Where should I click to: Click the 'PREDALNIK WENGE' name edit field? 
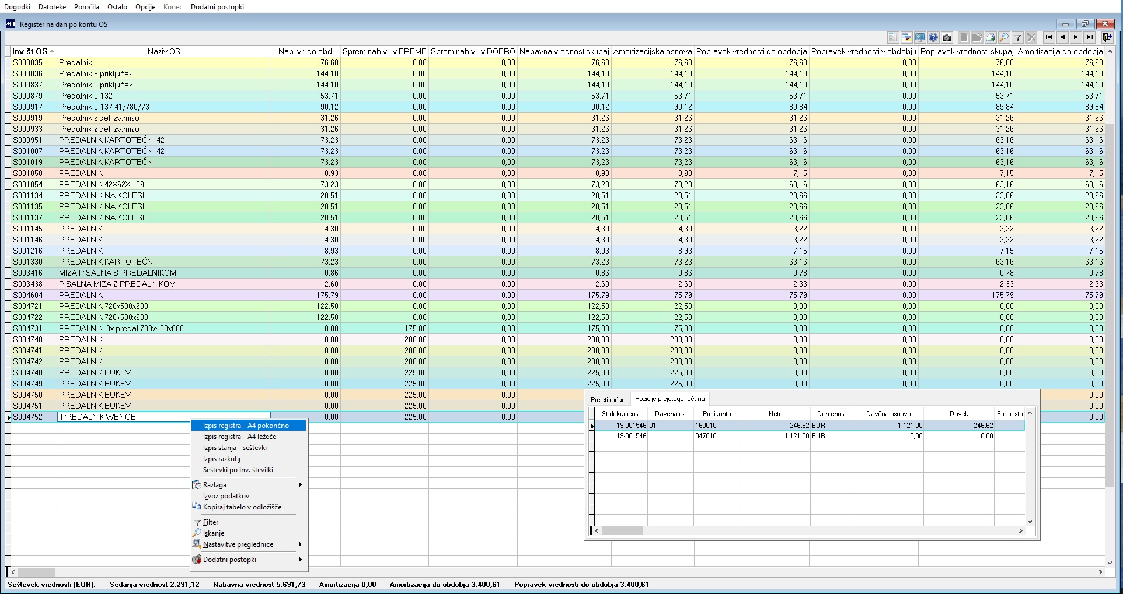click(164, 417)
